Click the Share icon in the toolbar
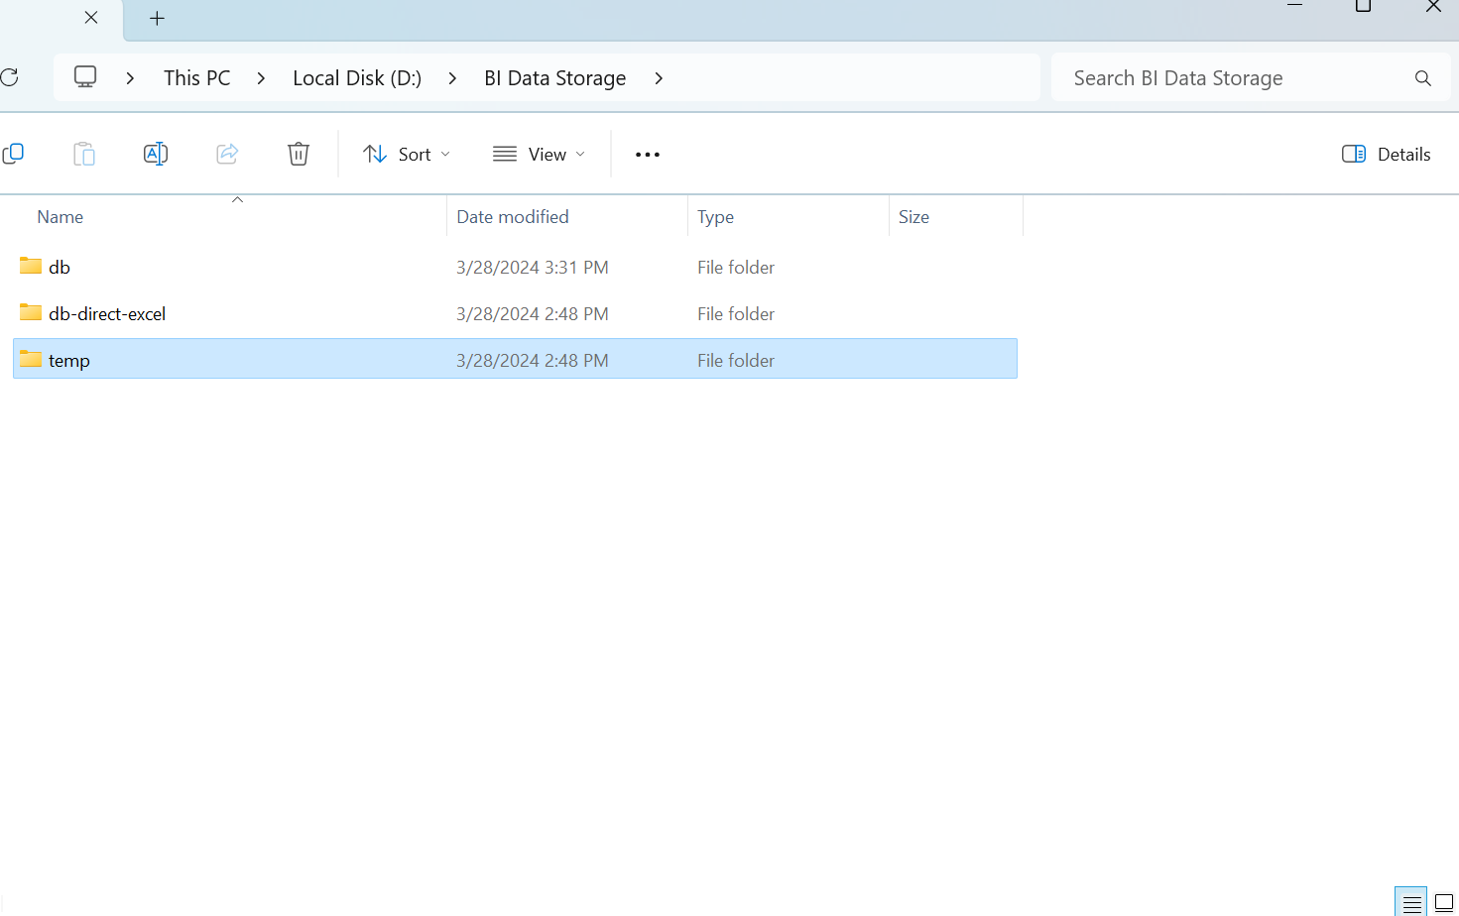Image resolution: width=1459 pixels, height=916 pixels. point(227,154)
